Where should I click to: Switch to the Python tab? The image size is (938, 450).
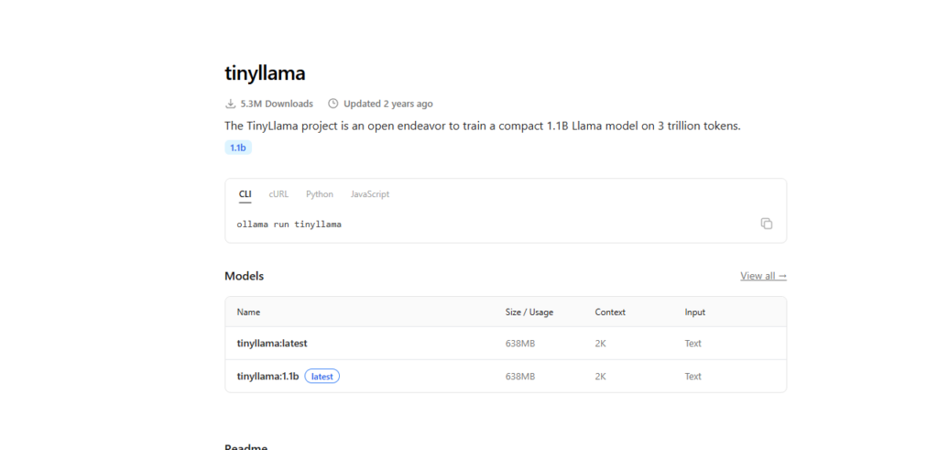click(320, 194)
